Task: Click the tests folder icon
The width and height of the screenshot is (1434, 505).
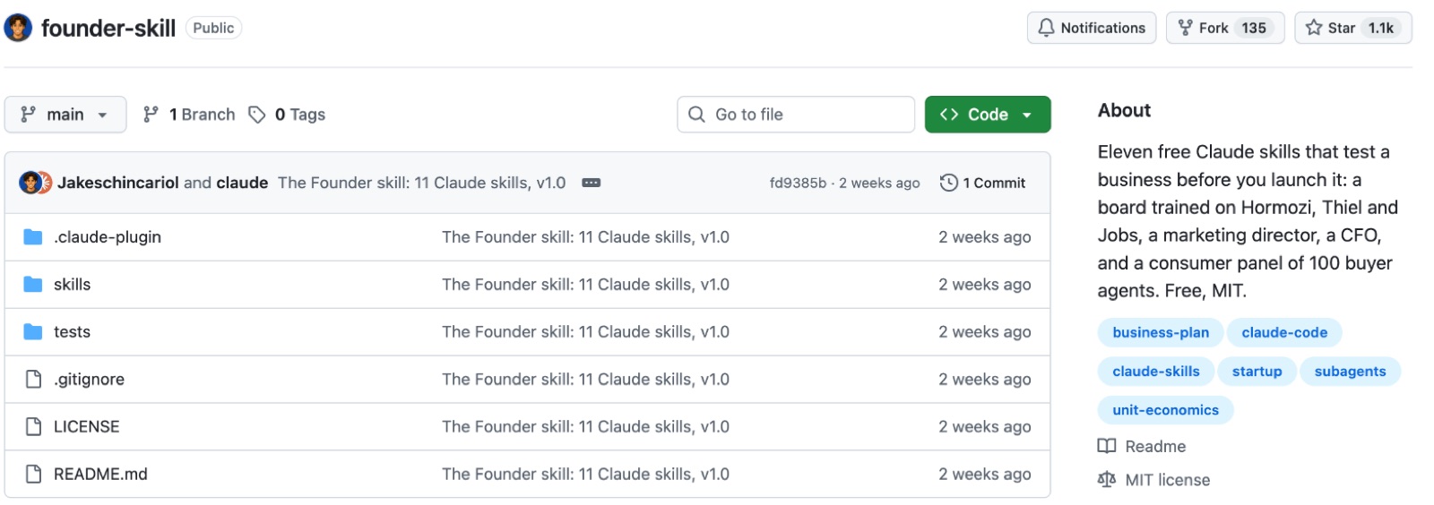Action: pyautogui.click(x=33, y=332)
